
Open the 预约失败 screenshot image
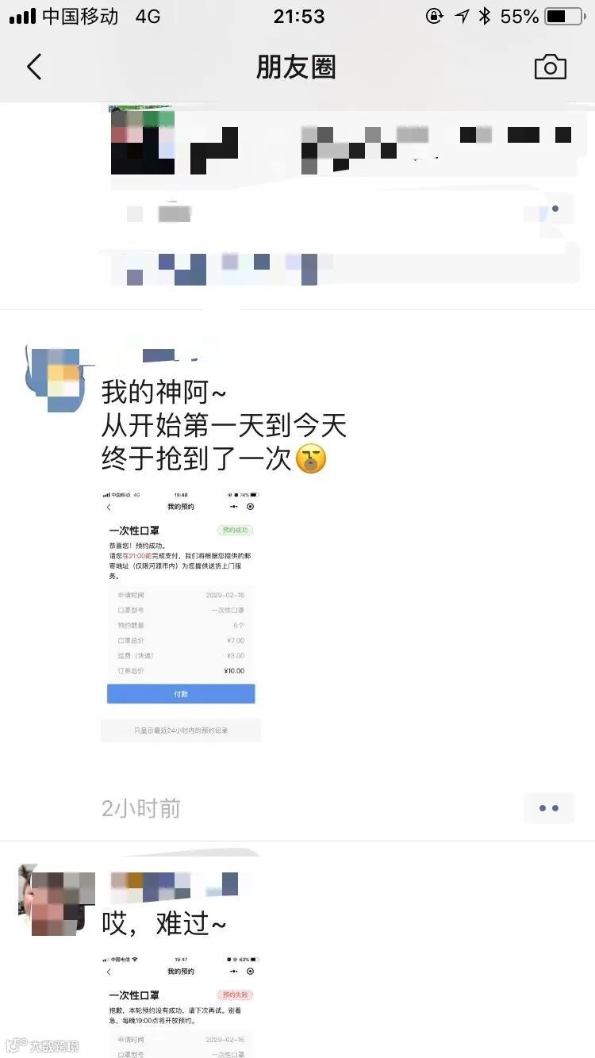coord(181,1006)
